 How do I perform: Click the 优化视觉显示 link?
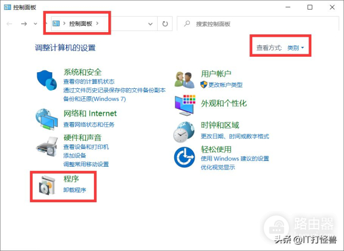pyautogui.click(x=218, y=167)
